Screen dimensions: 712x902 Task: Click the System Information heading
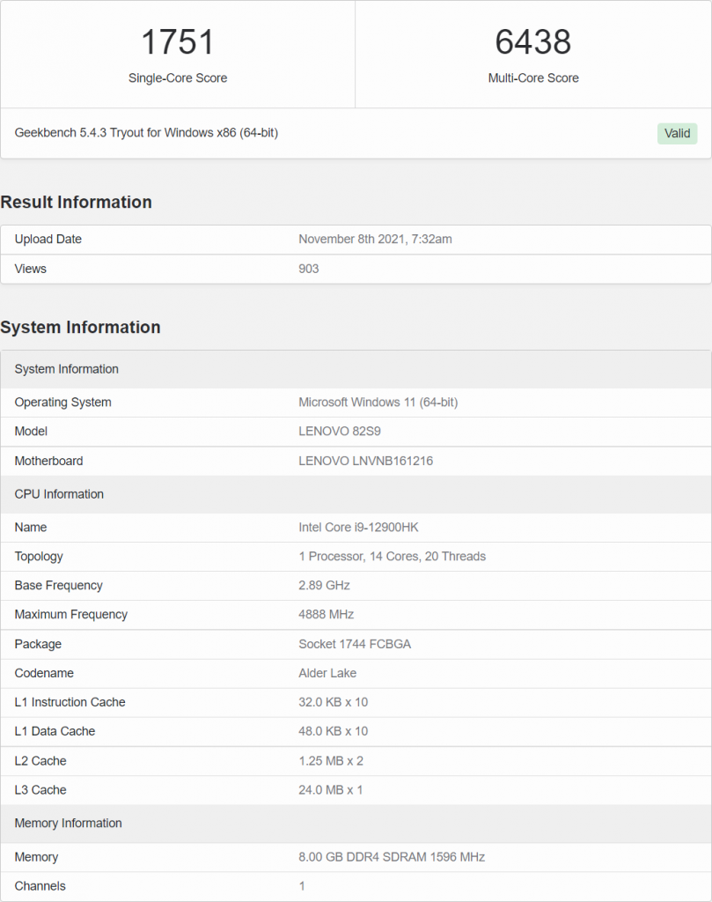[82, 327]
